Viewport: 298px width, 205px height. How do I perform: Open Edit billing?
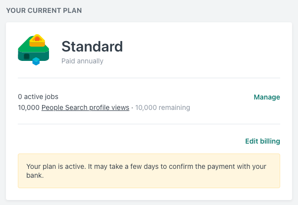point(262,141)
